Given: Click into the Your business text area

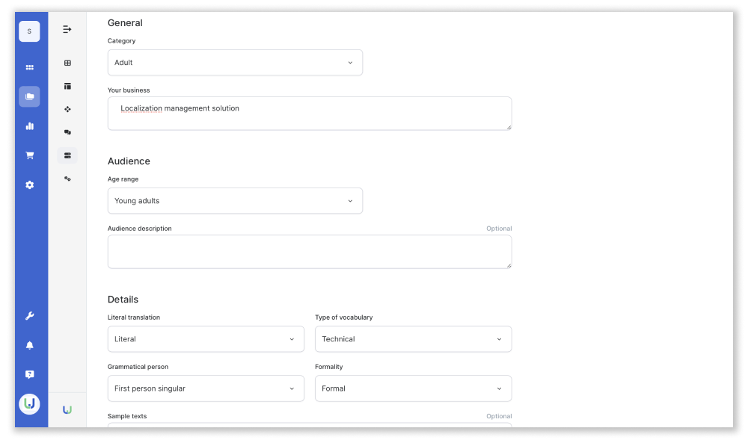Looking at the screenshot, I should coord(310,114).
